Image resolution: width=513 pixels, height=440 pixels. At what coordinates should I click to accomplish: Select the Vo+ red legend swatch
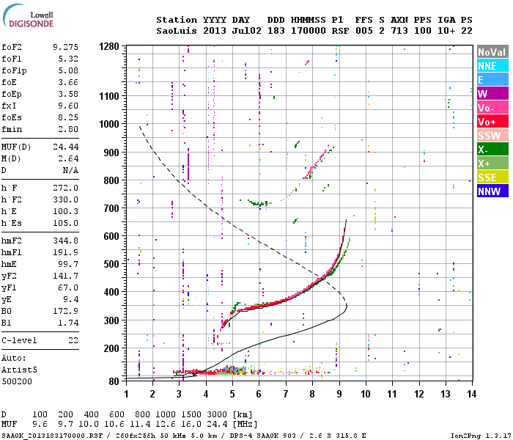click(492, 122)
